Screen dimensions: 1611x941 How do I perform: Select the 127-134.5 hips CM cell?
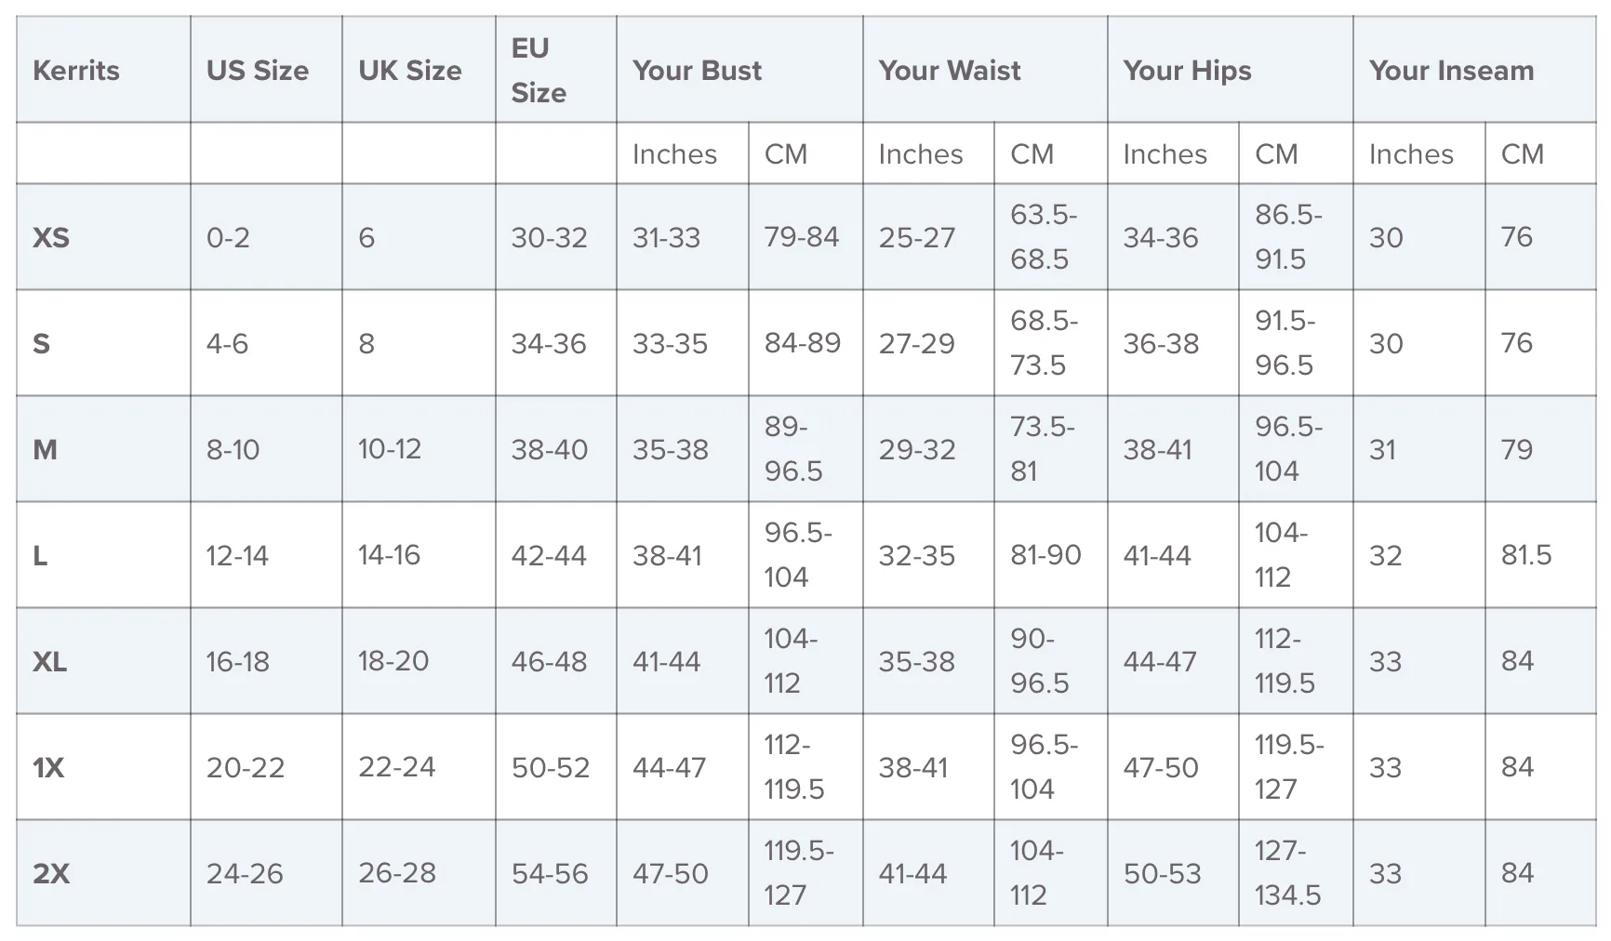point(1296,873)
